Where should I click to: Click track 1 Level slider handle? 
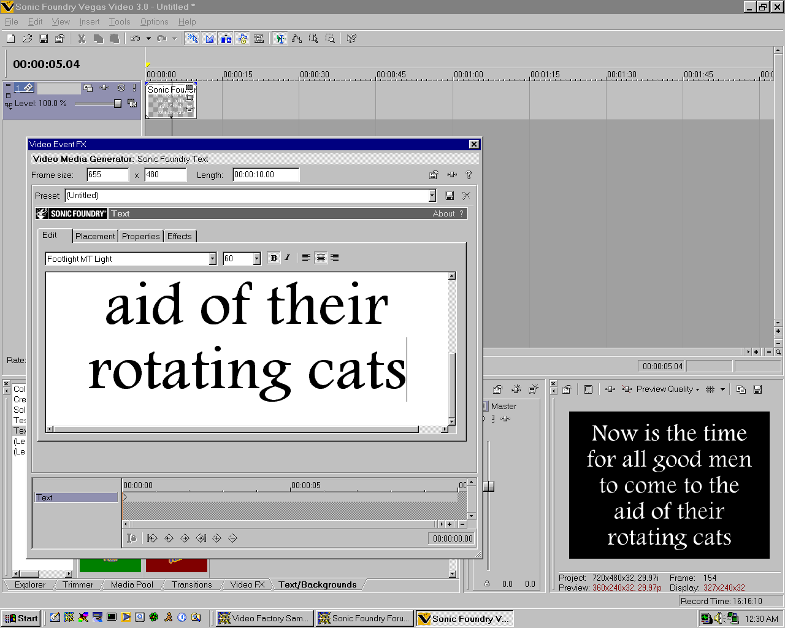tap(118, 104)
